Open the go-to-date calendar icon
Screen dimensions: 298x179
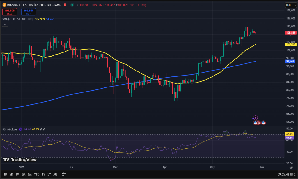coord(64,174)
